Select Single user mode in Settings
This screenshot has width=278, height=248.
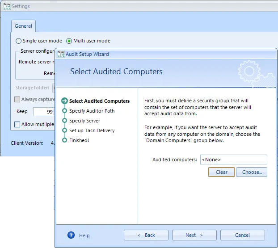pos(39,41)
